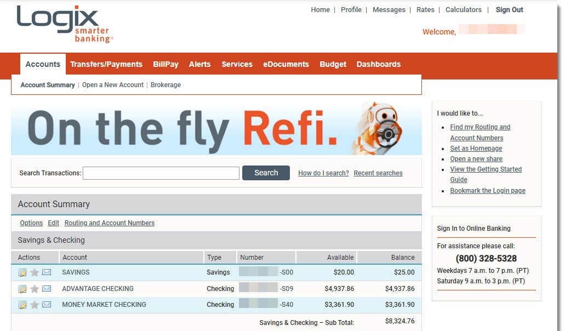The height and width of the screenshot is (331, 565).
Task: Click the edit icon for MONEY MARKET CHECKING
Action: click(x=22, y=305)
